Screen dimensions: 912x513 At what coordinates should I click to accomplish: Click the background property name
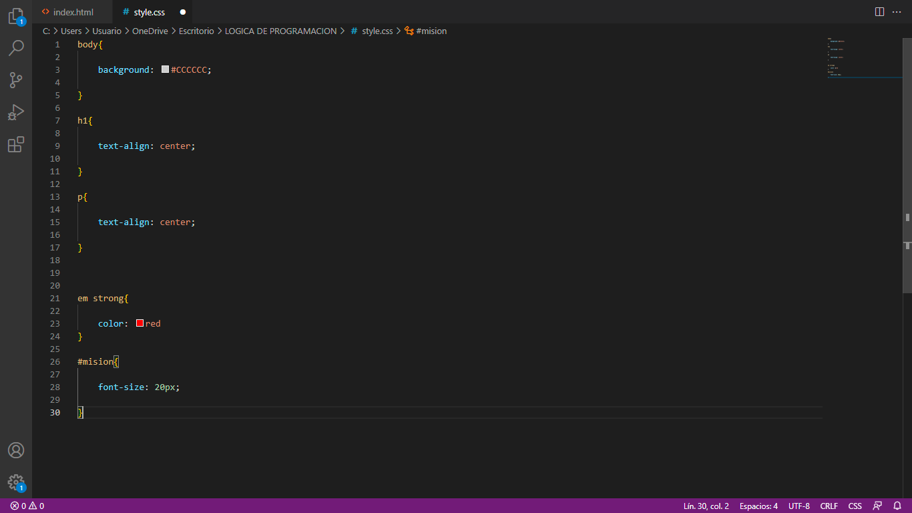[x=124, y=69]
